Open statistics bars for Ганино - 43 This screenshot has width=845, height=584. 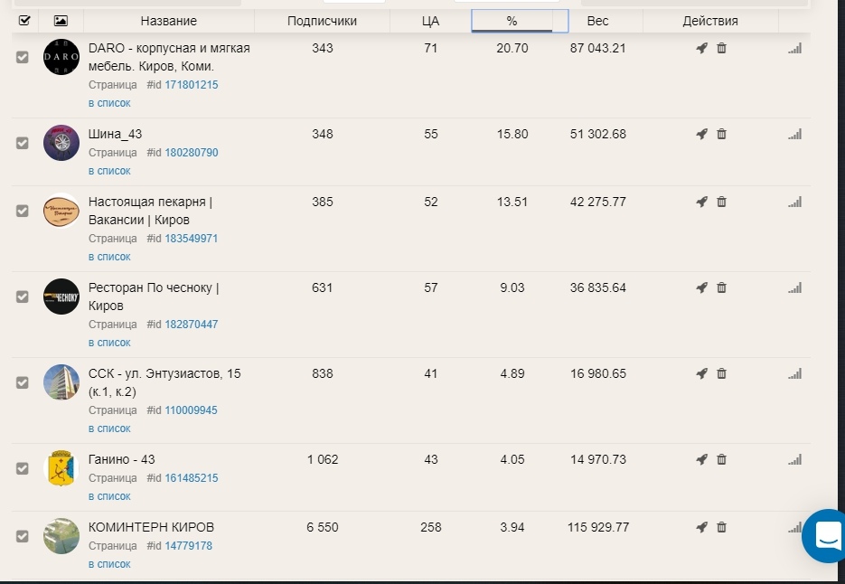[795, 459]
